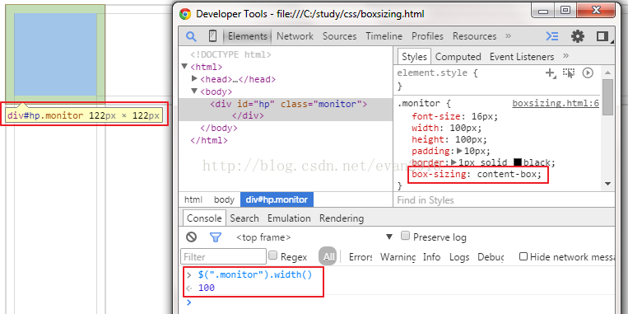Filter console by Logs
628x314 pixels.
pos(459,256)
